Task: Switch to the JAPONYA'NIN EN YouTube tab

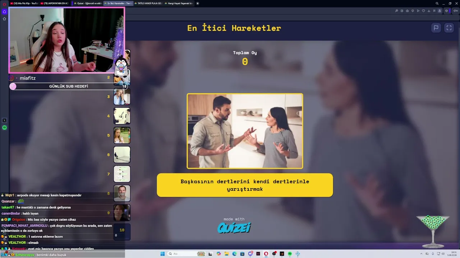Action: tap(55, 3)
